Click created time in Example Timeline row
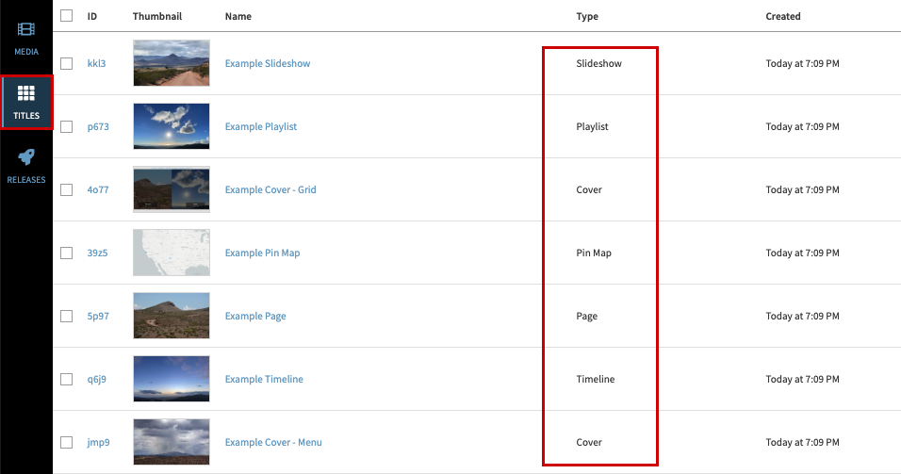Image resolution: width=901 pixels, height=474 pixels. tap(802, 379)
